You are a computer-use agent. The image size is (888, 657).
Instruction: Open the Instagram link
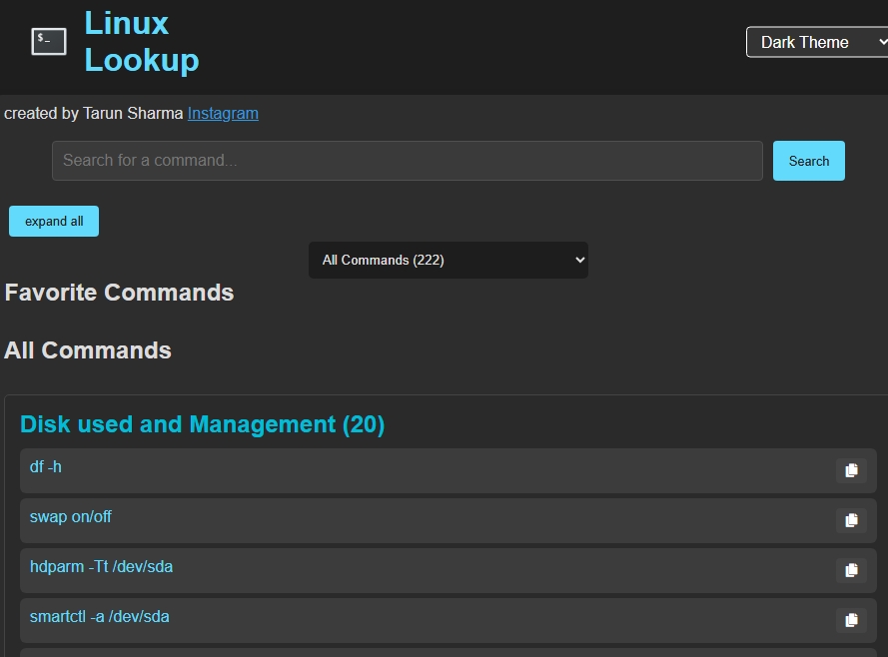[x=223, y=113]
